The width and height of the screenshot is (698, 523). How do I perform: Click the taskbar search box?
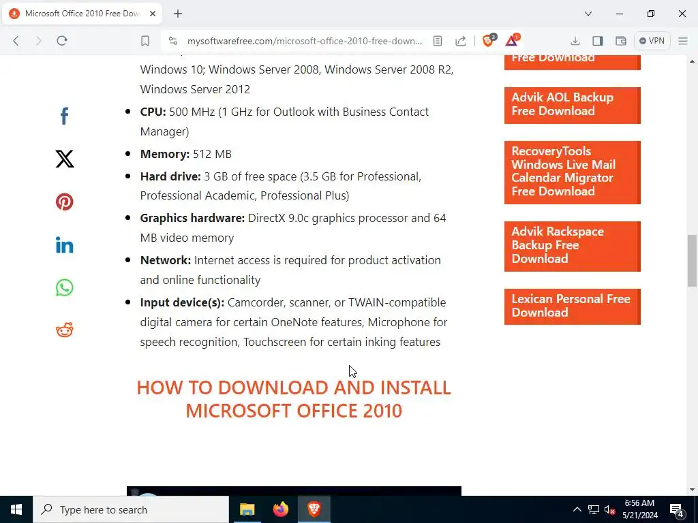pos(131,509)
